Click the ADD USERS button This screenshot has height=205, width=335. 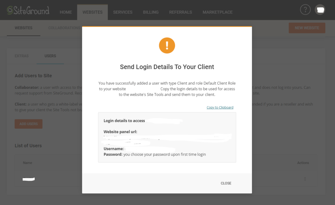(28, 124)
